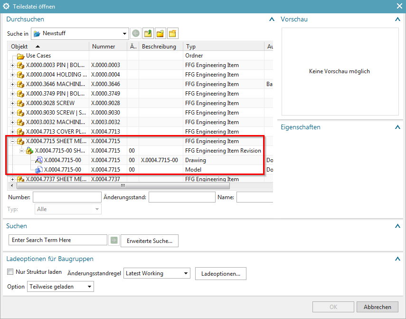This screenshot has width=406, height=319.
Task: Open the Änderungsstandregel Latest Working dropdown
Action: (x=186, y=273)
